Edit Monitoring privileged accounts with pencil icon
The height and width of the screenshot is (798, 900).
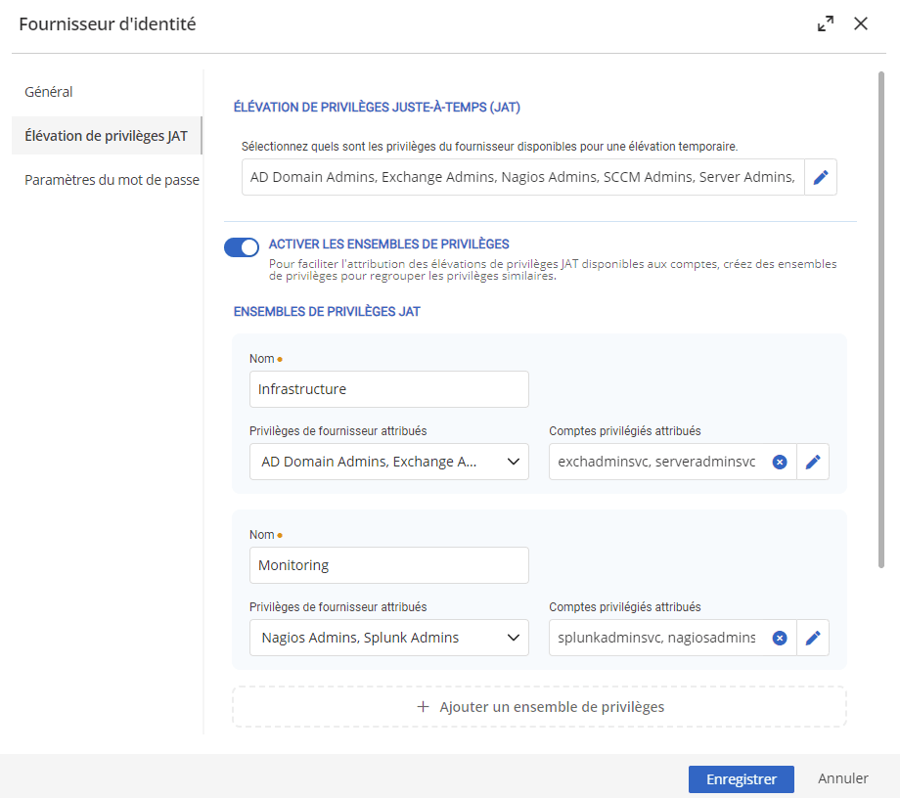(x=813, y=638)
